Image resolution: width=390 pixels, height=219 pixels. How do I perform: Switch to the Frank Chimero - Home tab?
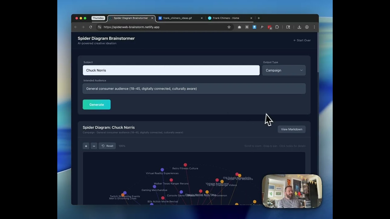(x=230, y=18)
